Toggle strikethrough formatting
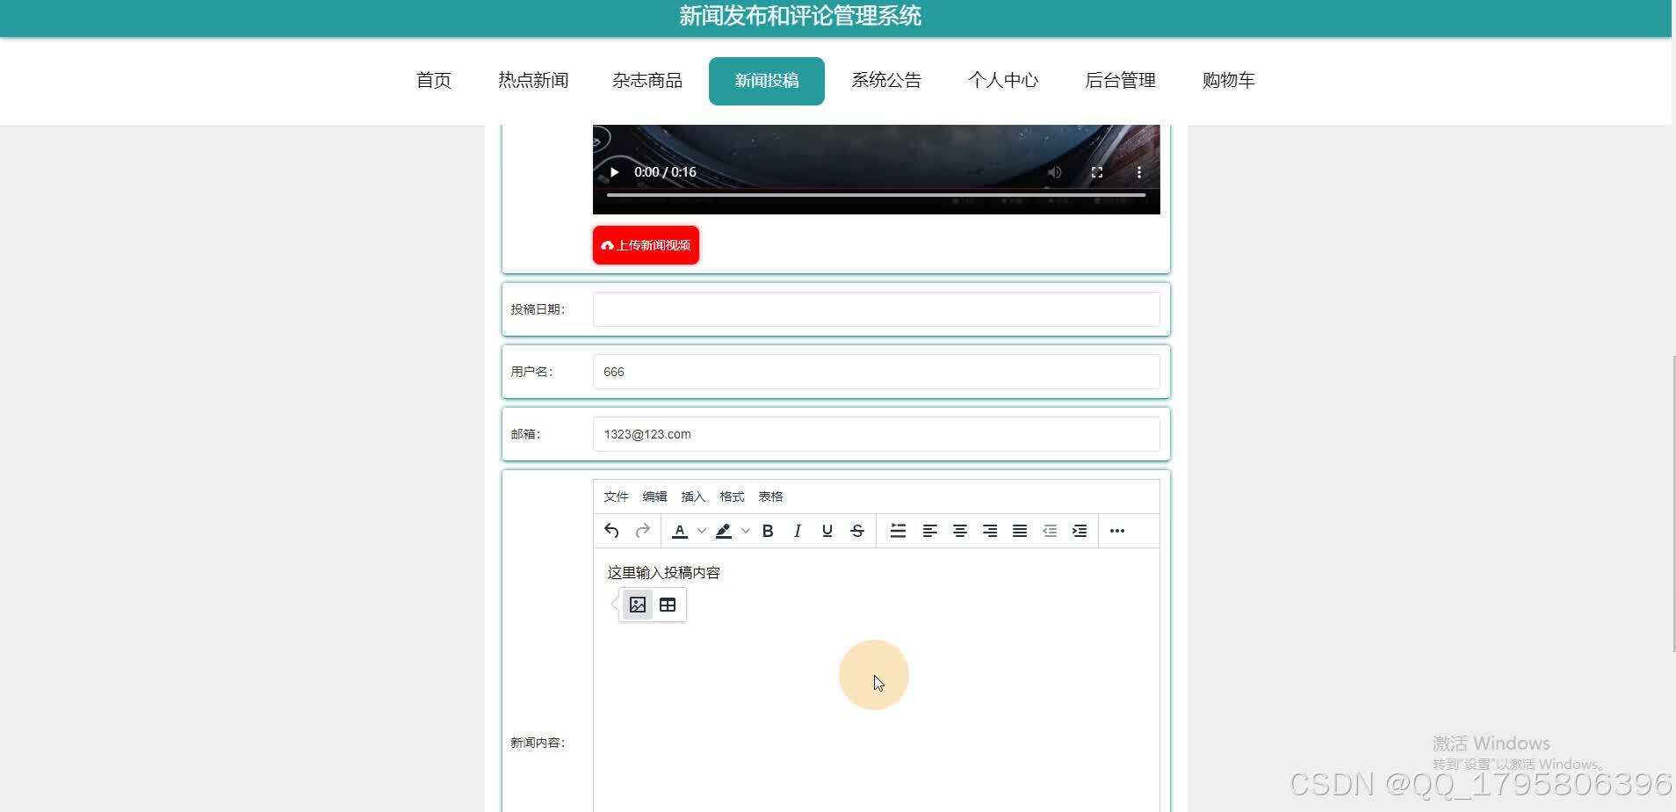The width and height of the screenshot is (1676, 812). click(x=857, y=531)
